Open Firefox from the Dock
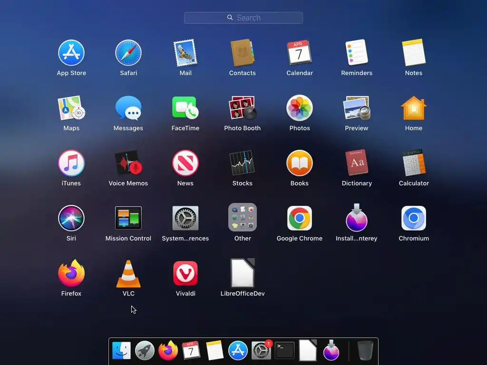The height and width of the screenshot is (365, 487). tap(168, 350)
